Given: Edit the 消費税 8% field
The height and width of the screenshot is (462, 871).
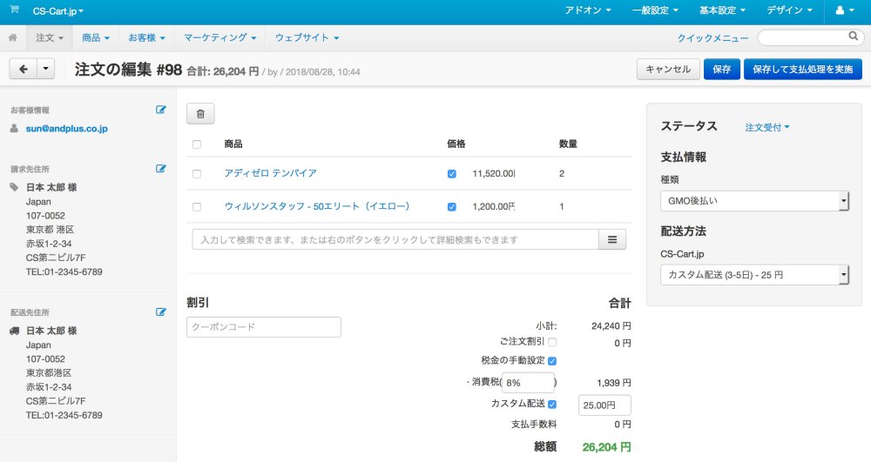Looking at the screenshot, I should pos(528,383).
